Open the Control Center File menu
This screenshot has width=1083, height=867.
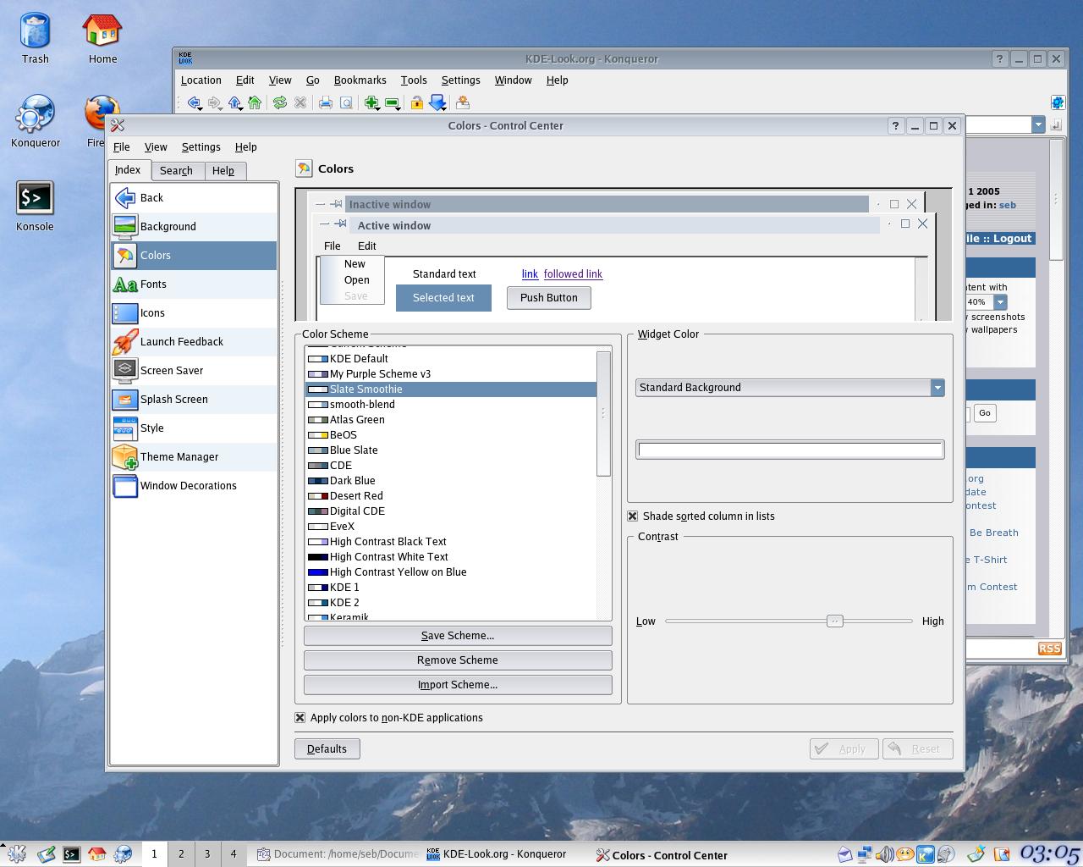click(x=122, y=147)
